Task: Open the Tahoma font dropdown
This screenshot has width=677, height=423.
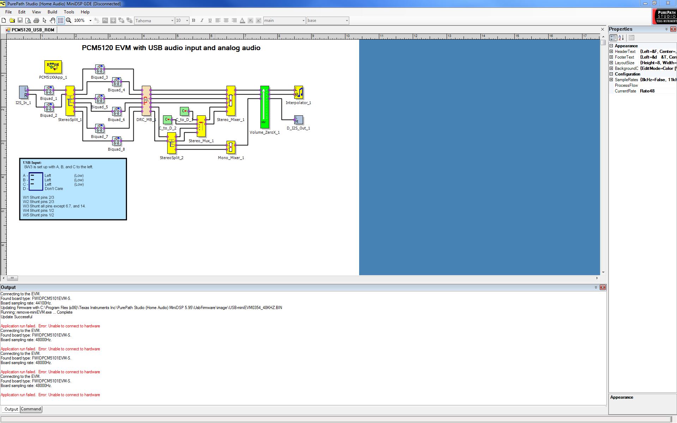Action: point(172,20)
